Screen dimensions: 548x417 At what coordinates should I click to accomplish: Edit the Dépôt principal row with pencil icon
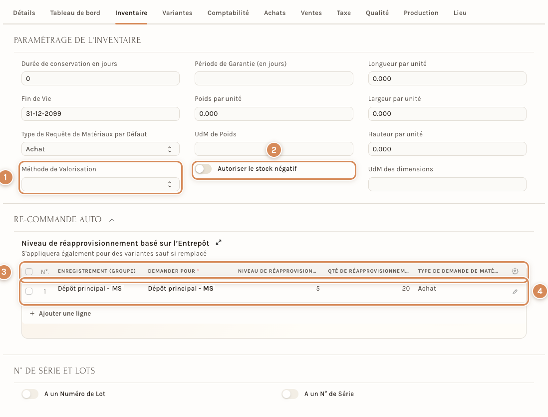tap(515, 292)
